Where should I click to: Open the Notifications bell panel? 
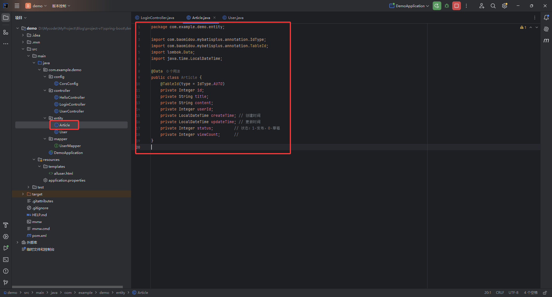(x=546, y=18)
